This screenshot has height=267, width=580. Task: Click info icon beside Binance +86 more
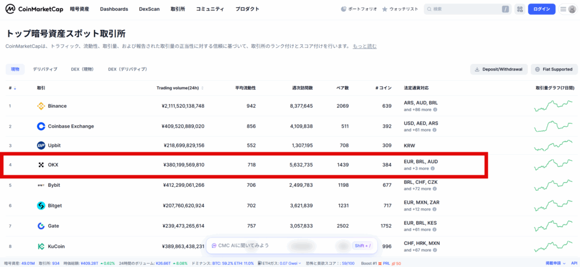pyautogui.click(x=435, y=110)
